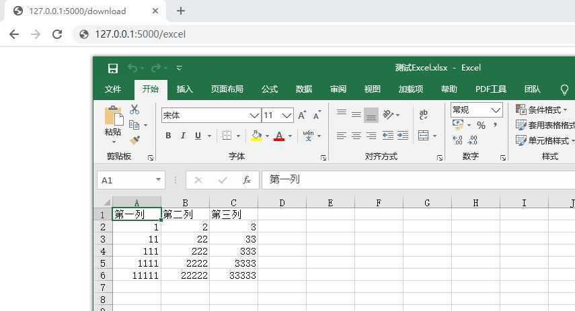Screen dimensions: 575x311
Task: Click the cell Borders icon
Action: [227, 136]
